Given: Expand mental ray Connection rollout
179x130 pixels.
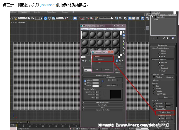Looking at the screenshot, I should tap(103, 110).
